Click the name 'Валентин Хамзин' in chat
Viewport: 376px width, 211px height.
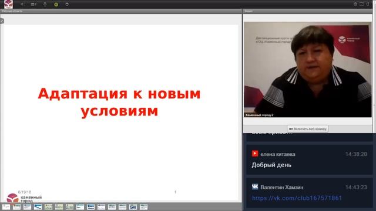coord(282,188)
